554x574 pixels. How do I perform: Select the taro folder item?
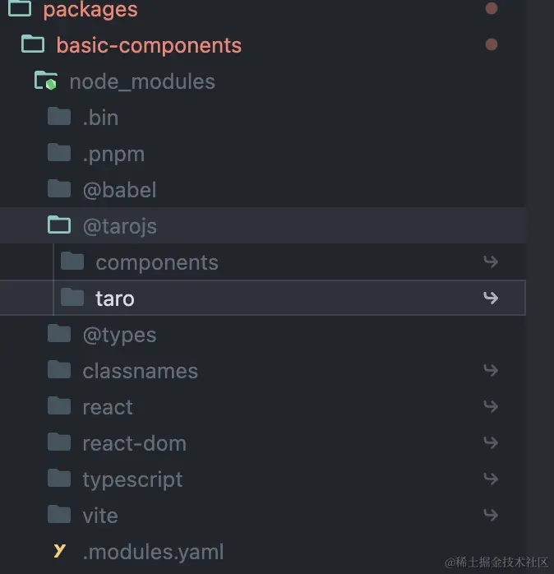pos(114,299)
